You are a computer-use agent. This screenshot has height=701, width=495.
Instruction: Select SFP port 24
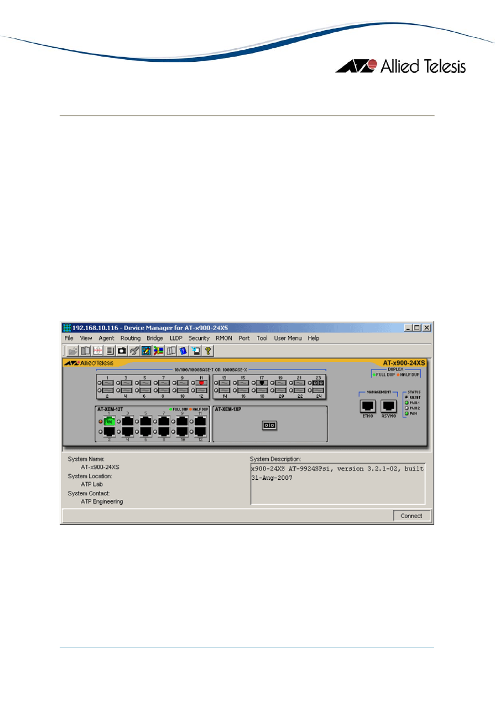(x=318, y=390)
